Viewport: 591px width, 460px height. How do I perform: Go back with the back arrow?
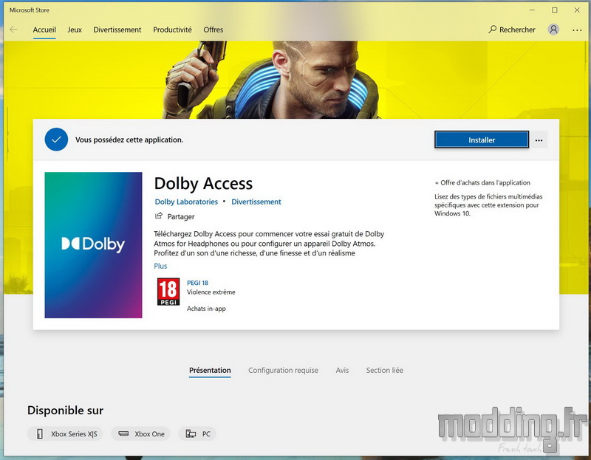click(13, 30)
